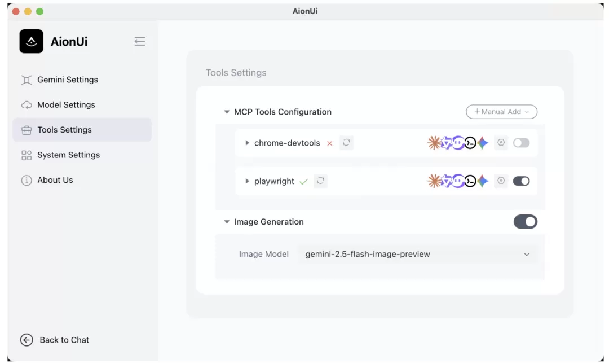
Task: Expand the chrome-devtools server entry
Action: 247,143
